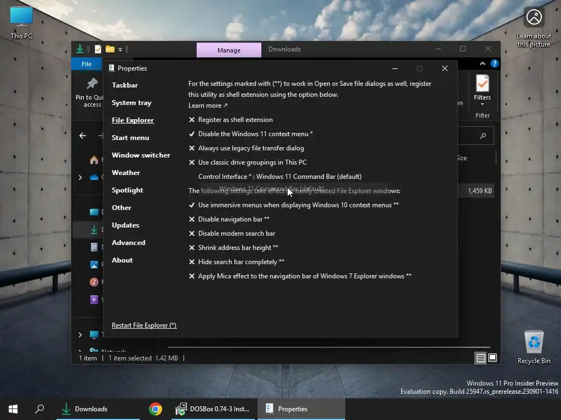Select Pictures icon in navigation pane
The height and width of the screenshot is (420, 561).
tap(94, 264)
